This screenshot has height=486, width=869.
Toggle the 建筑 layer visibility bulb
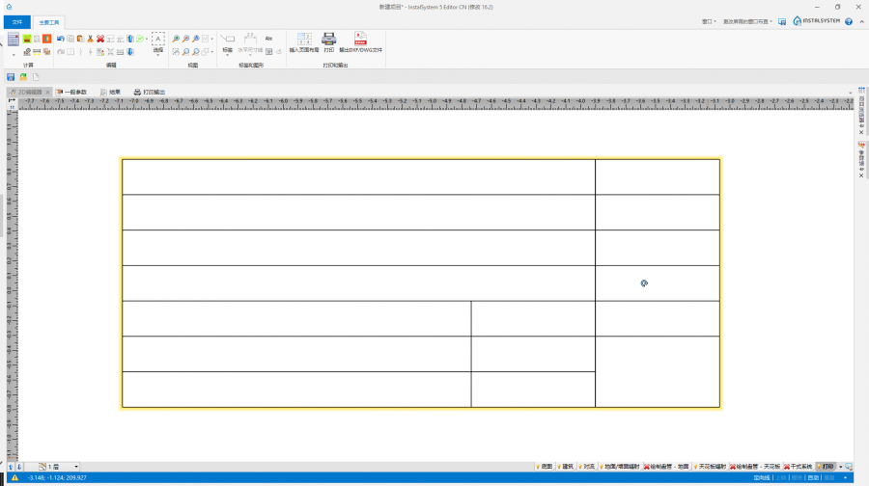558,467
